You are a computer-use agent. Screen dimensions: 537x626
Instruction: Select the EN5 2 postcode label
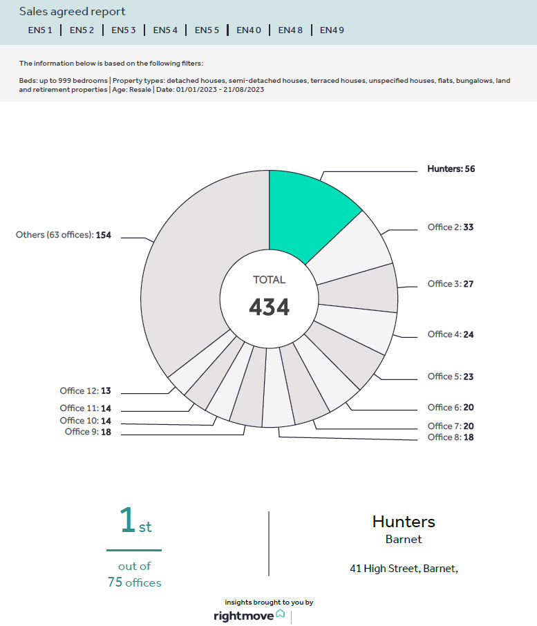coord(82,30)
